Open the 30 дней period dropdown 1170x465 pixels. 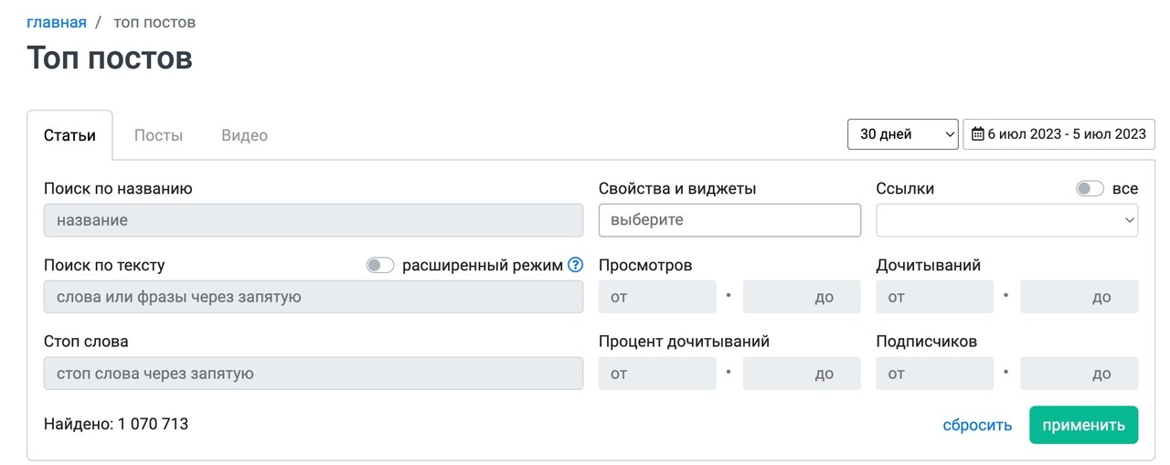click(903, 134)
